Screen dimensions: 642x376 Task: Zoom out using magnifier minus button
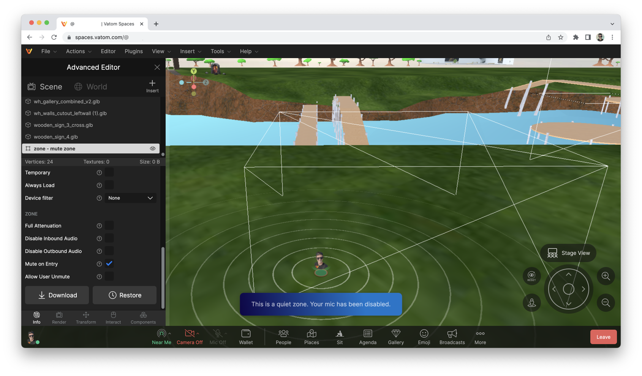pyautogui.click(x=606, y=303)
